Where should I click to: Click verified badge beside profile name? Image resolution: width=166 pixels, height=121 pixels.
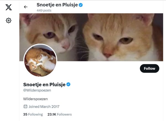tap(68, 84)
